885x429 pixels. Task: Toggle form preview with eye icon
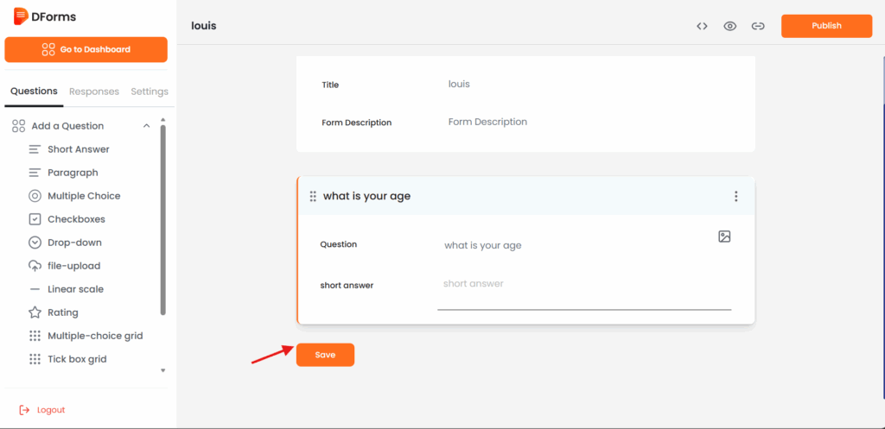point(729,26)
